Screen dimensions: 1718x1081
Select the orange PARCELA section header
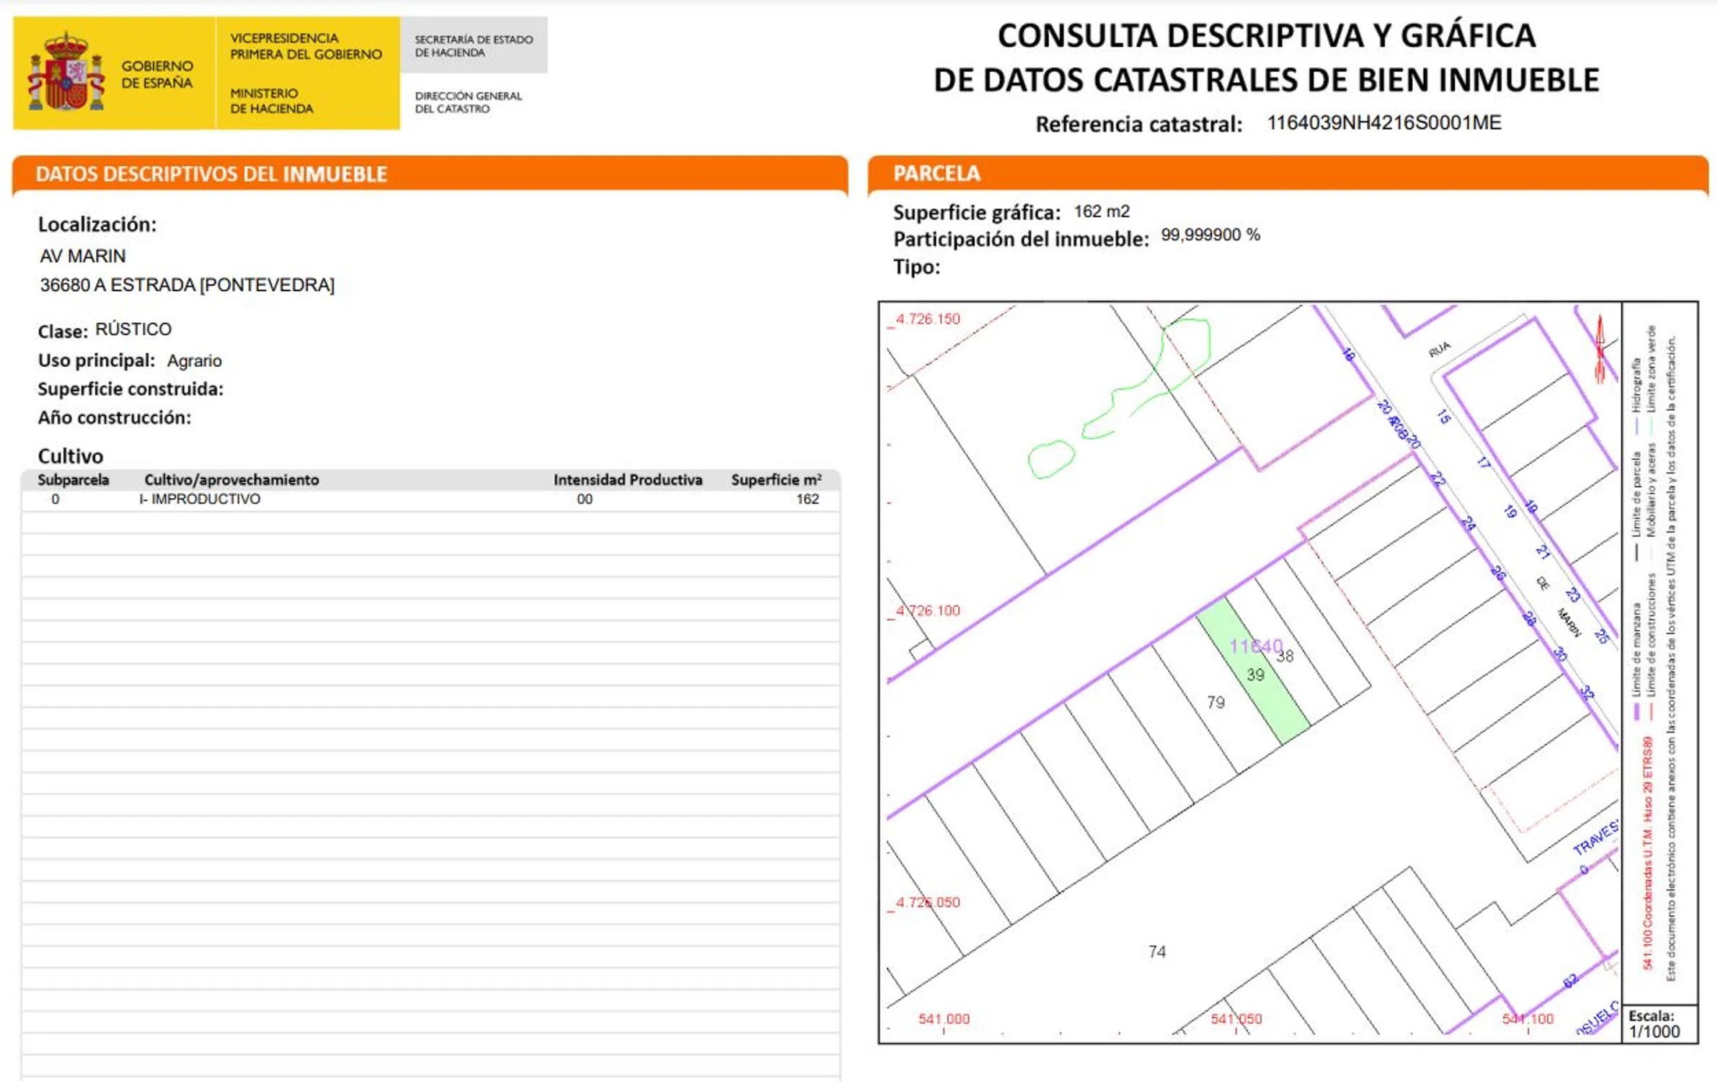(936, 174)
